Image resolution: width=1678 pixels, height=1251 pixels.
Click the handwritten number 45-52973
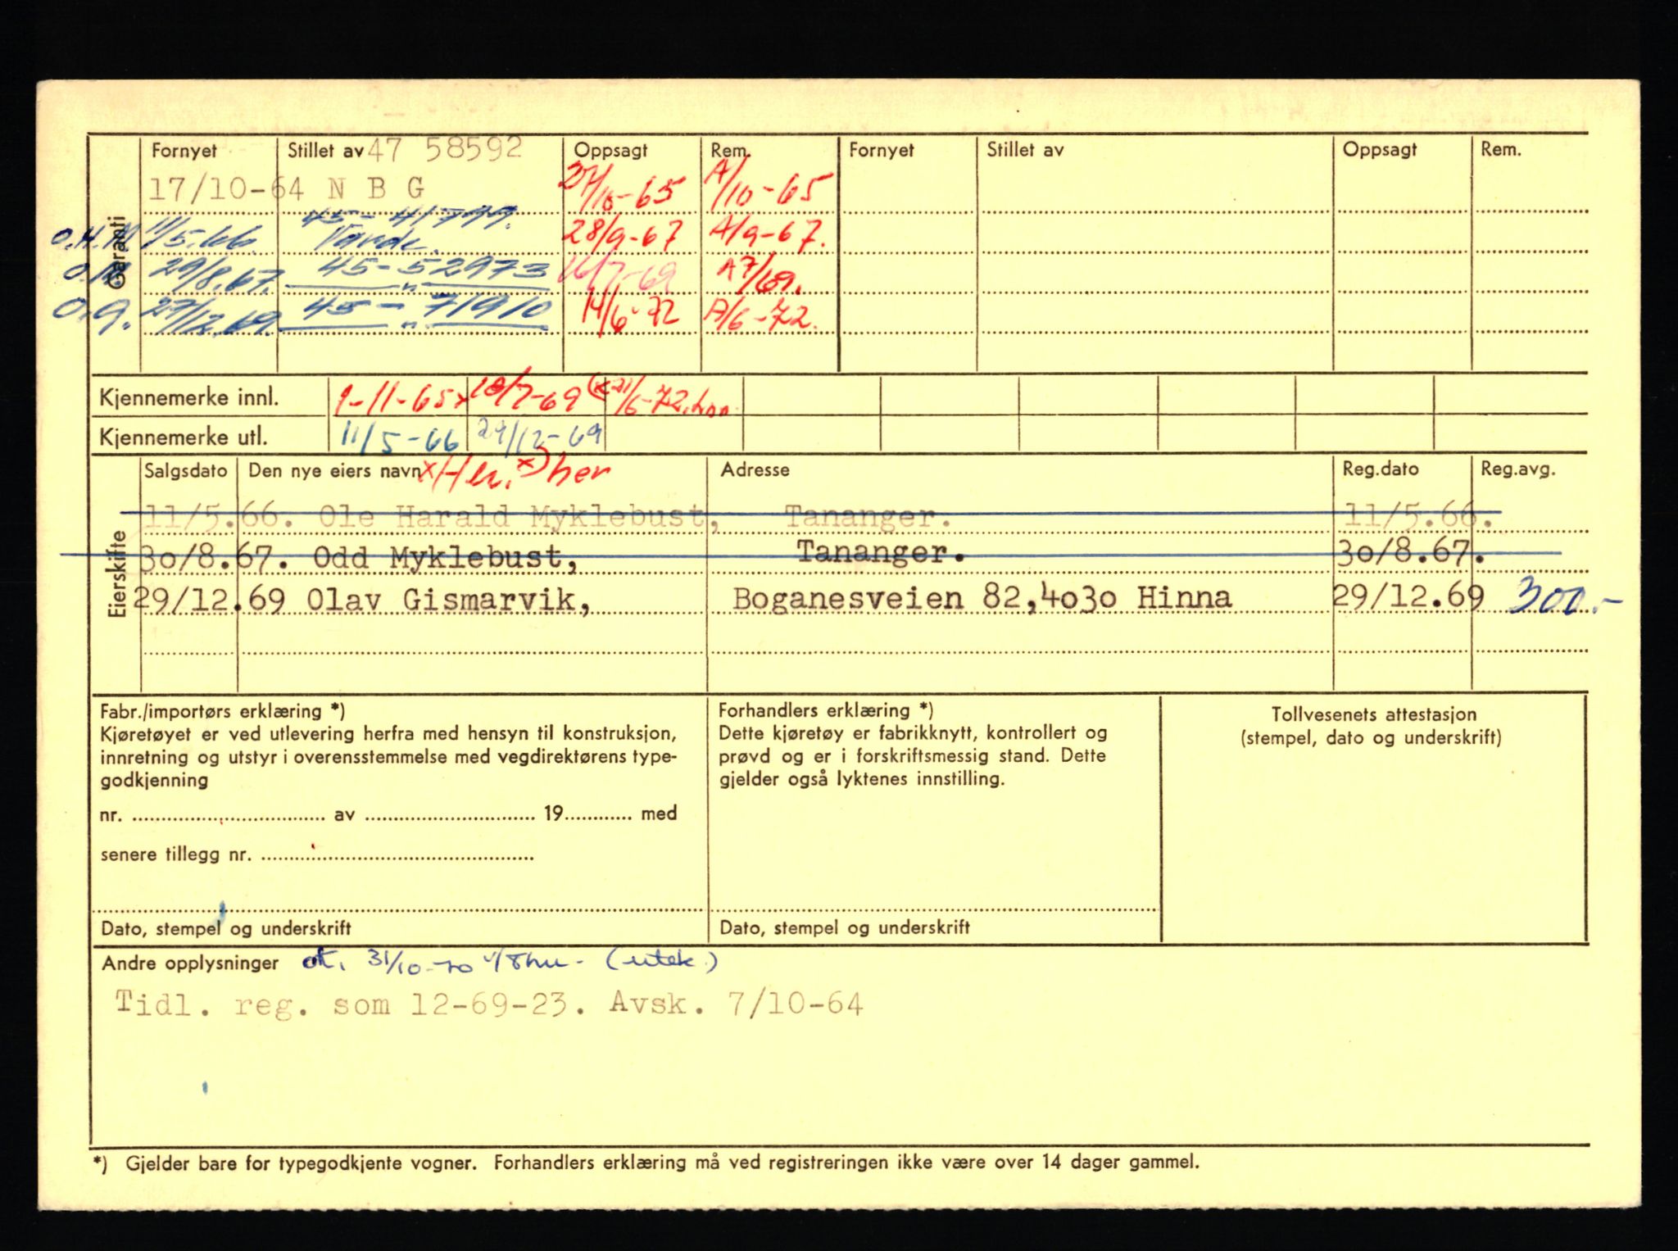click(433, 272)
